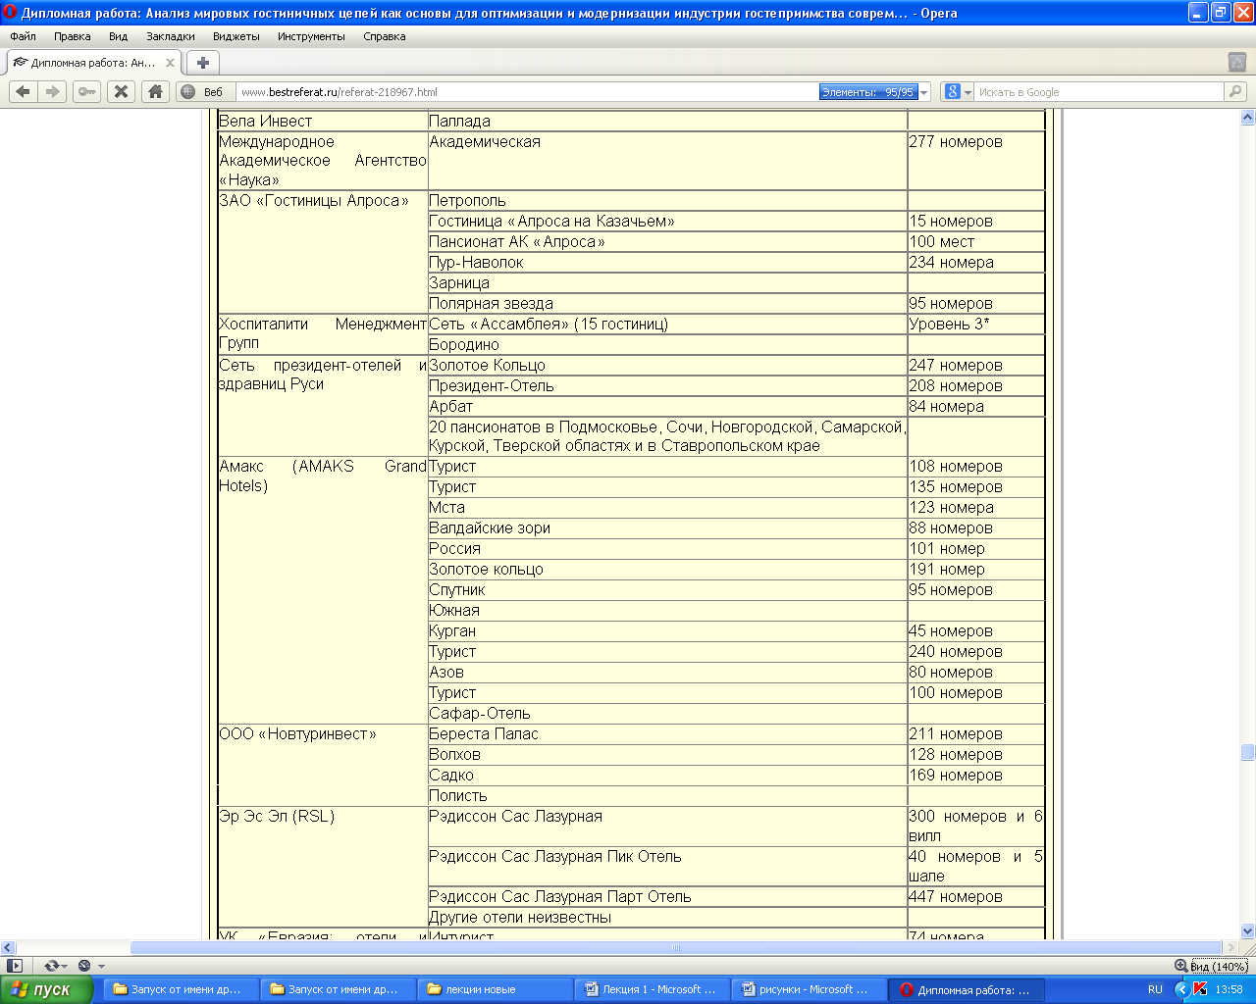
Task: Open the search engine selection dropdown arrow
Action: [x=968, y=92]
